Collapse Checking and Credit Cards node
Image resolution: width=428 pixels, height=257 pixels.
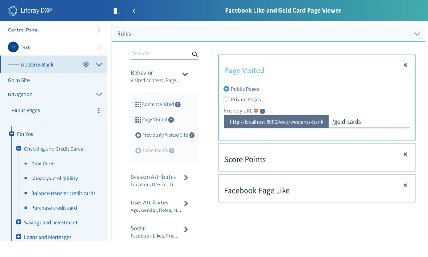click(x=19, y=148)
